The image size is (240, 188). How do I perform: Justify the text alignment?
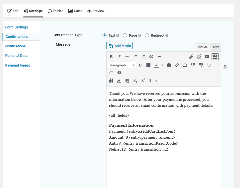(x=148, y=65)
